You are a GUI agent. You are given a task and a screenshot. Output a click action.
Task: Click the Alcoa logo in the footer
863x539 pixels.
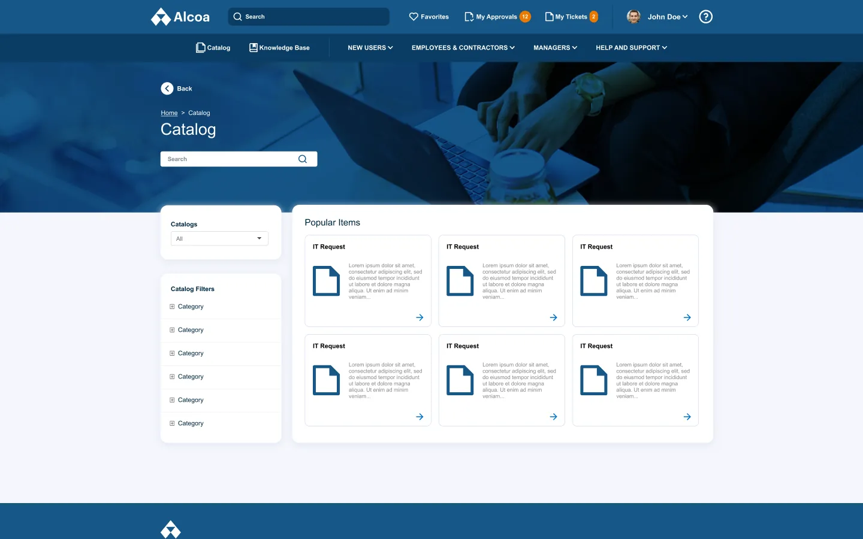pos(171,529)
